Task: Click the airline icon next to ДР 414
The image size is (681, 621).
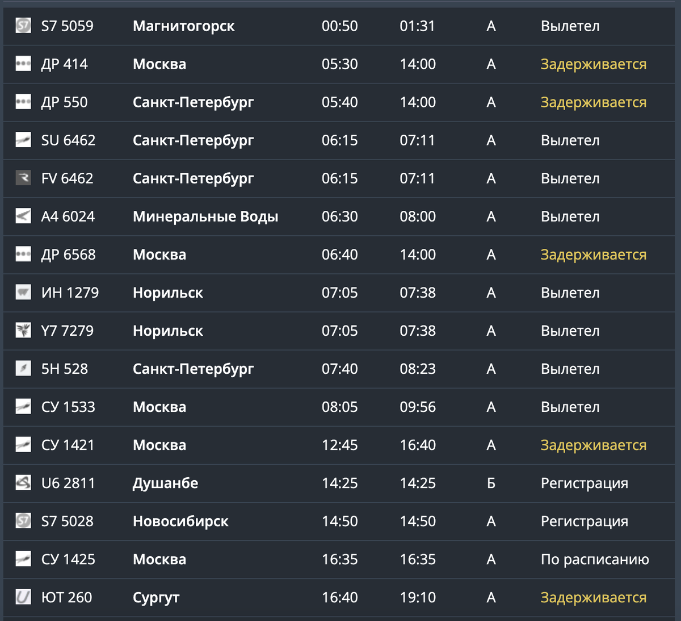Action: point(23,64)
